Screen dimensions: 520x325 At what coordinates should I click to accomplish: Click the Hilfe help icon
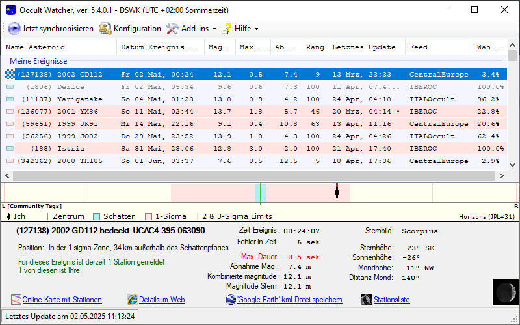click(x=226, y=29)
